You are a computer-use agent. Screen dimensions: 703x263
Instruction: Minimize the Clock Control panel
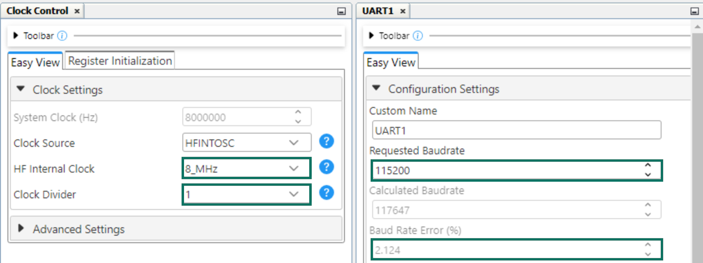coord(341,11)
